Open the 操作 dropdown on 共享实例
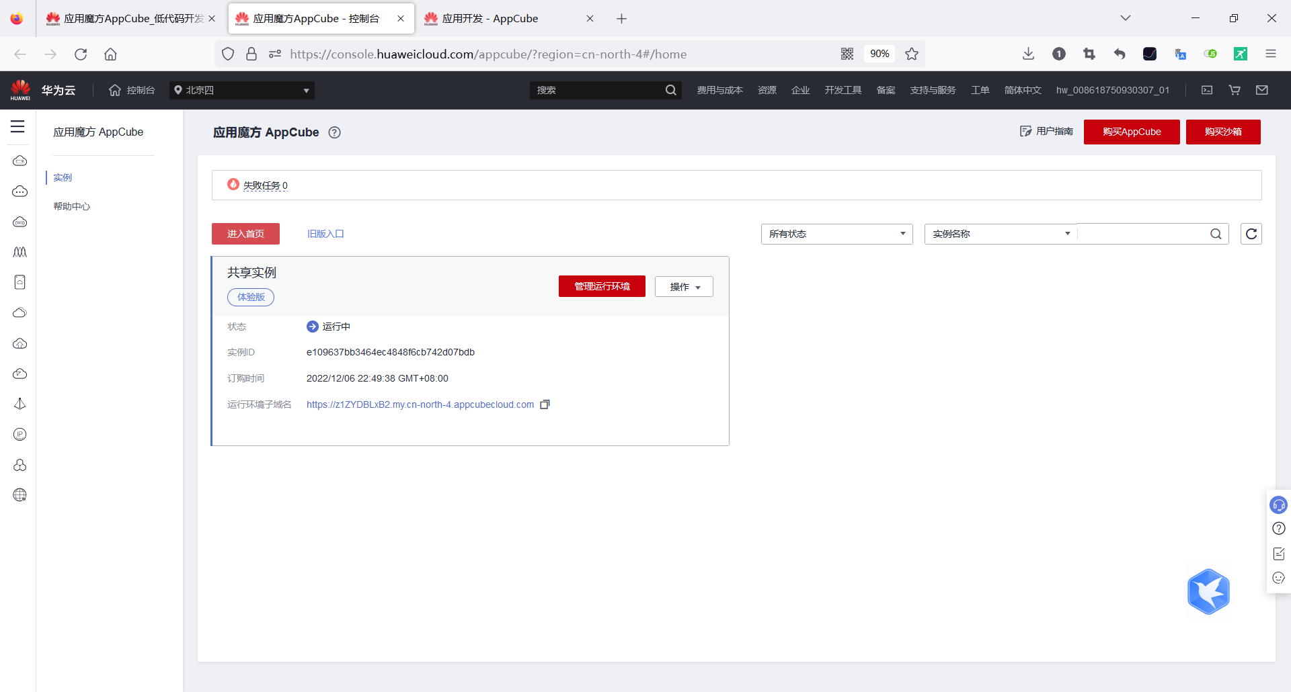This screenshot has height=692, width=1291. tap(684, 287)
